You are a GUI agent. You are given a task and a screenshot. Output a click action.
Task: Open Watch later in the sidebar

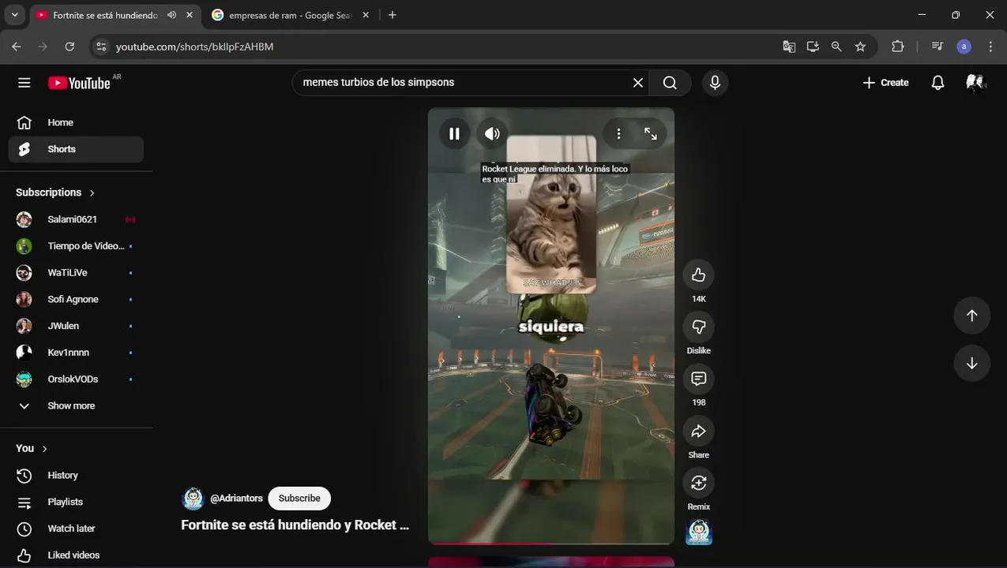click(x=76, y=529)
